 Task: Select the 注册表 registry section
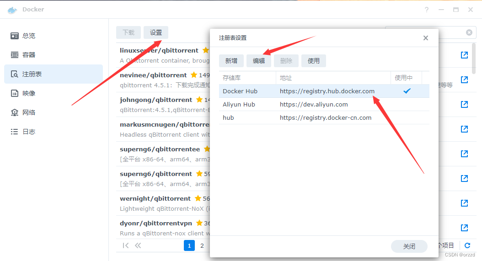54,74
